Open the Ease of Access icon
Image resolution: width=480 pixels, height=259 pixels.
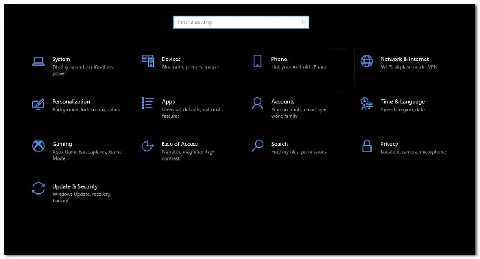coord(148,146)
